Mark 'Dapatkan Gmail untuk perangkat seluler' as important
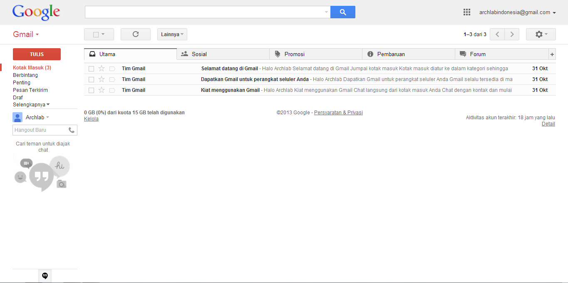 pos(112,79)
